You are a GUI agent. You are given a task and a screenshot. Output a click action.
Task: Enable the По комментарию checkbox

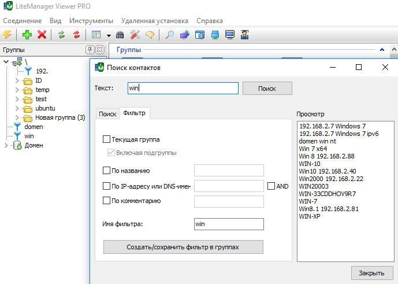click(x=106, y=201)
